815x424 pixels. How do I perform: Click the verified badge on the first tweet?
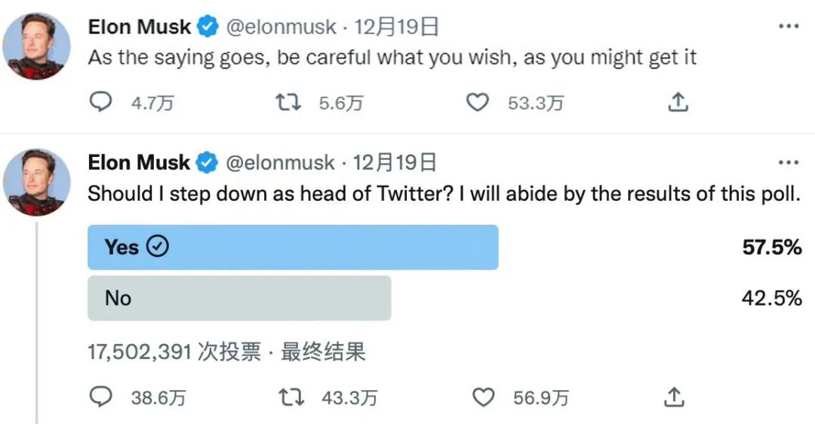pos(208,27)
